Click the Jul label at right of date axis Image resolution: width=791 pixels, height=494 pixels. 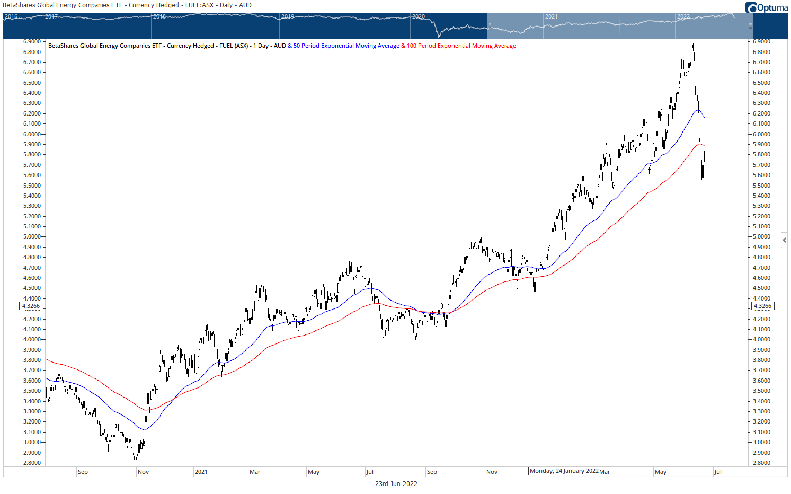point(717,472)
